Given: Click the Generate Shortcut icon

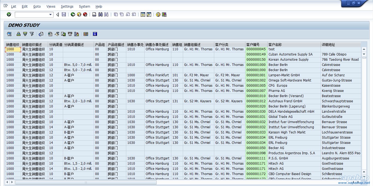Looking at the screenshot, I should click(149, 14).
